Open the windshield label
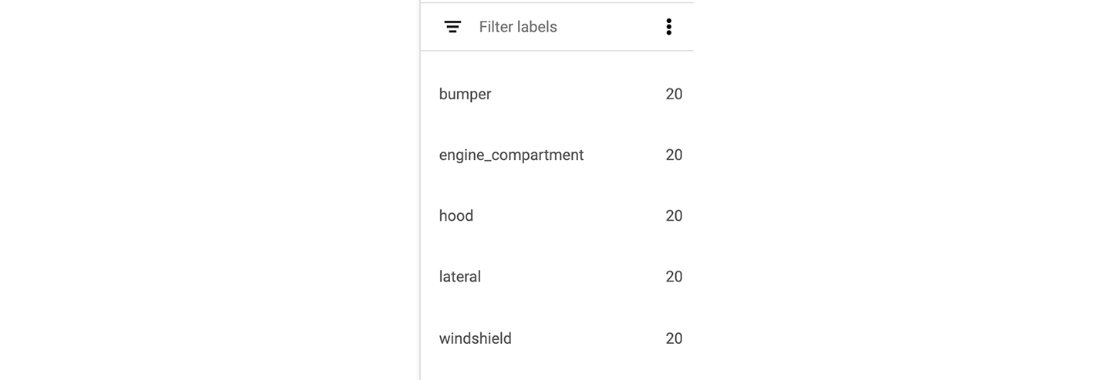 (x=475, y=338)
